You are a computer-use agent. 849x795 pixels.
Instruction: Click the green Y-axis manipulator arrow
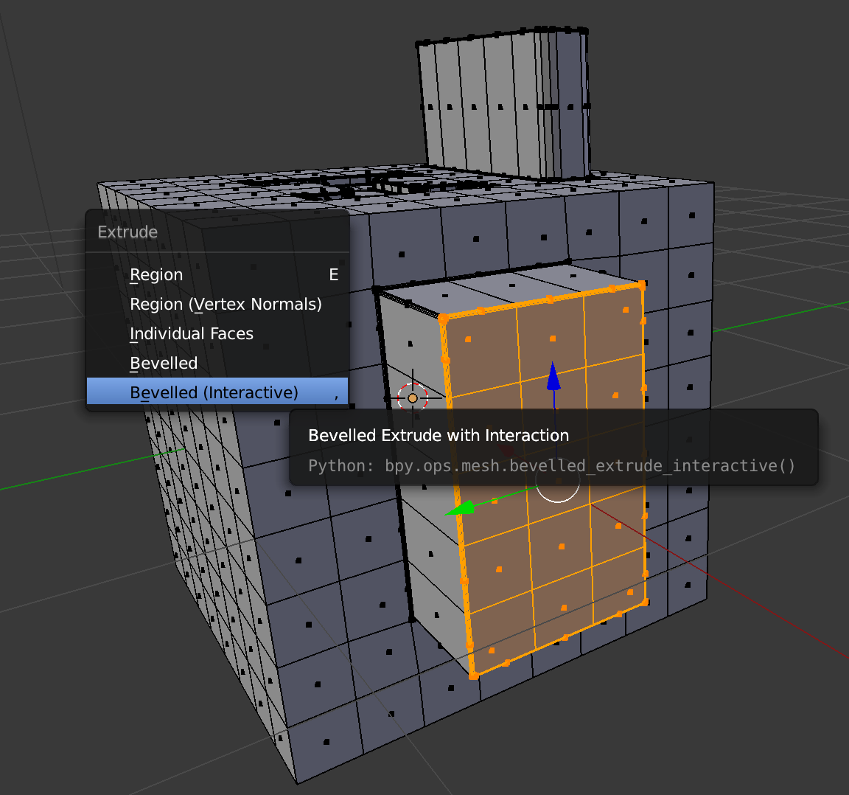460,509
